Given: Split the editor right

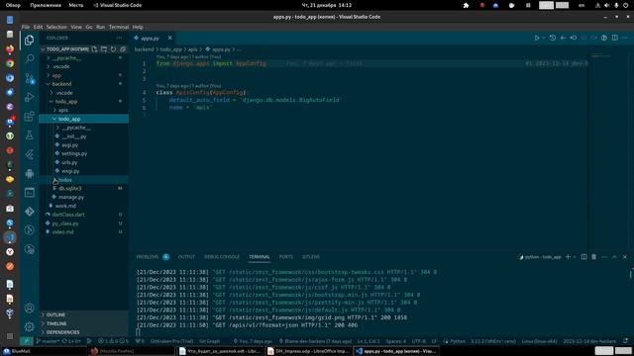Looking at the screenshot, I should 614,38.
